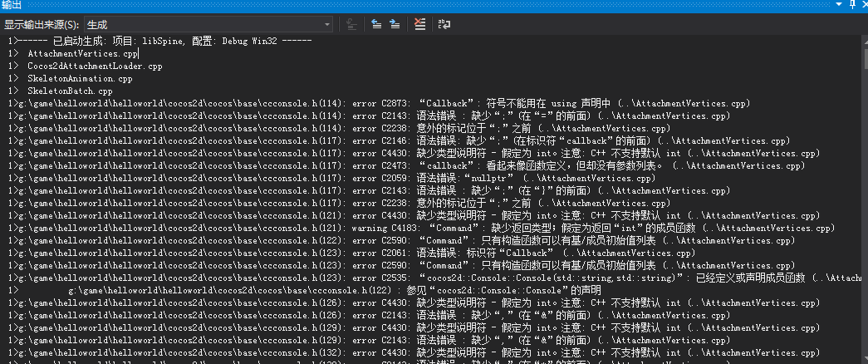Toggle auto hide pin for output panel

point(853,5)
